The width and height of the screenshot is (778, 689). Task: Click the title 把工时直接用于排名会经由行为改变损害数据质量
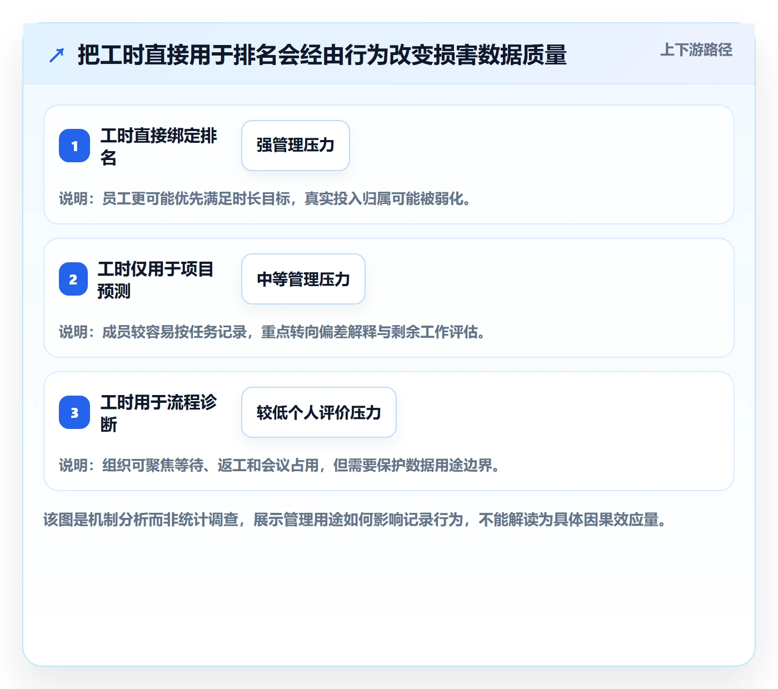pos(322,55)
